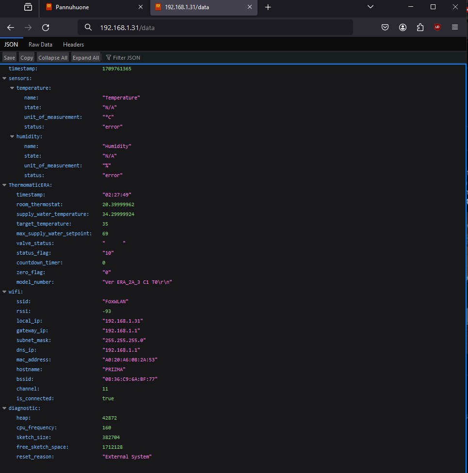Image resolution: width=468 pixels, height=473 pixels.
Task: Click Expand All button
Action: (x=86, y=58)
